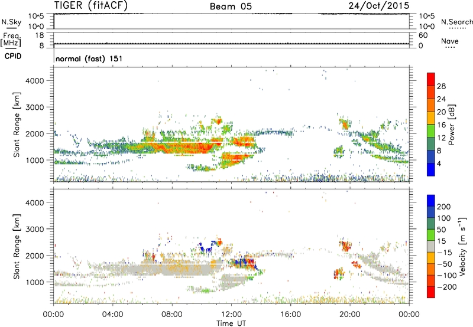This screenshot has height=327, width=473.
Task: Click the 'Time UT' axis title
Action: pos(231,323)
